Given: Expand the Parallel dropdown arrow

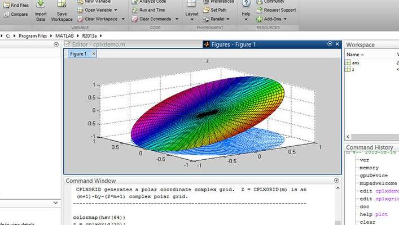Looking at the screenshot, I should (228, 19).
